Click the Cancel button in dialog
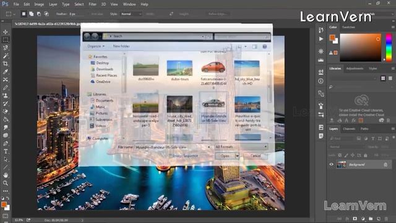Image resolution: width=396 pixels, height=223 pixels. click(256, 155)
